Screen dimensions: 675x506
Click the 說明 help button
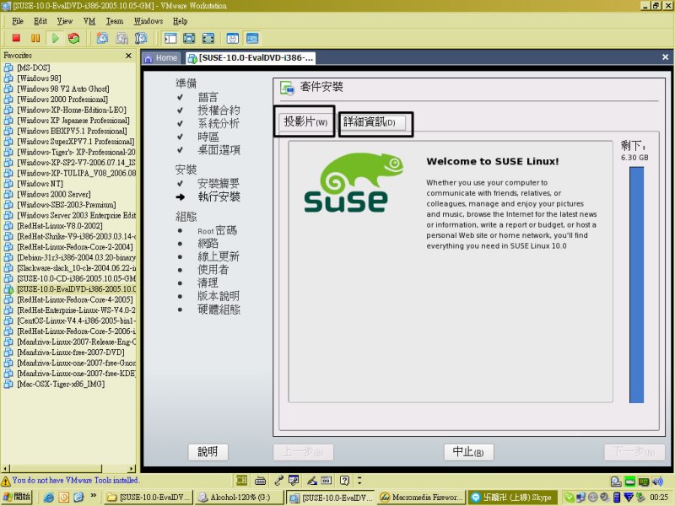point(208,452)
